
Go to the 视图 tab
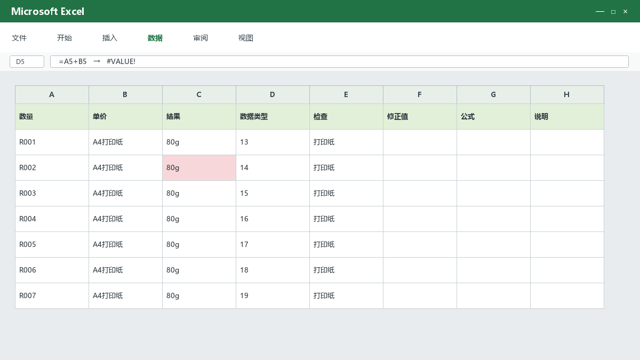(x=246, y=38)
